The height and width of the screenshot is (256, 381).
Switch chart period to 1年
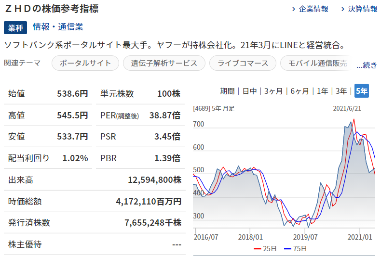[x=323, y=91]
